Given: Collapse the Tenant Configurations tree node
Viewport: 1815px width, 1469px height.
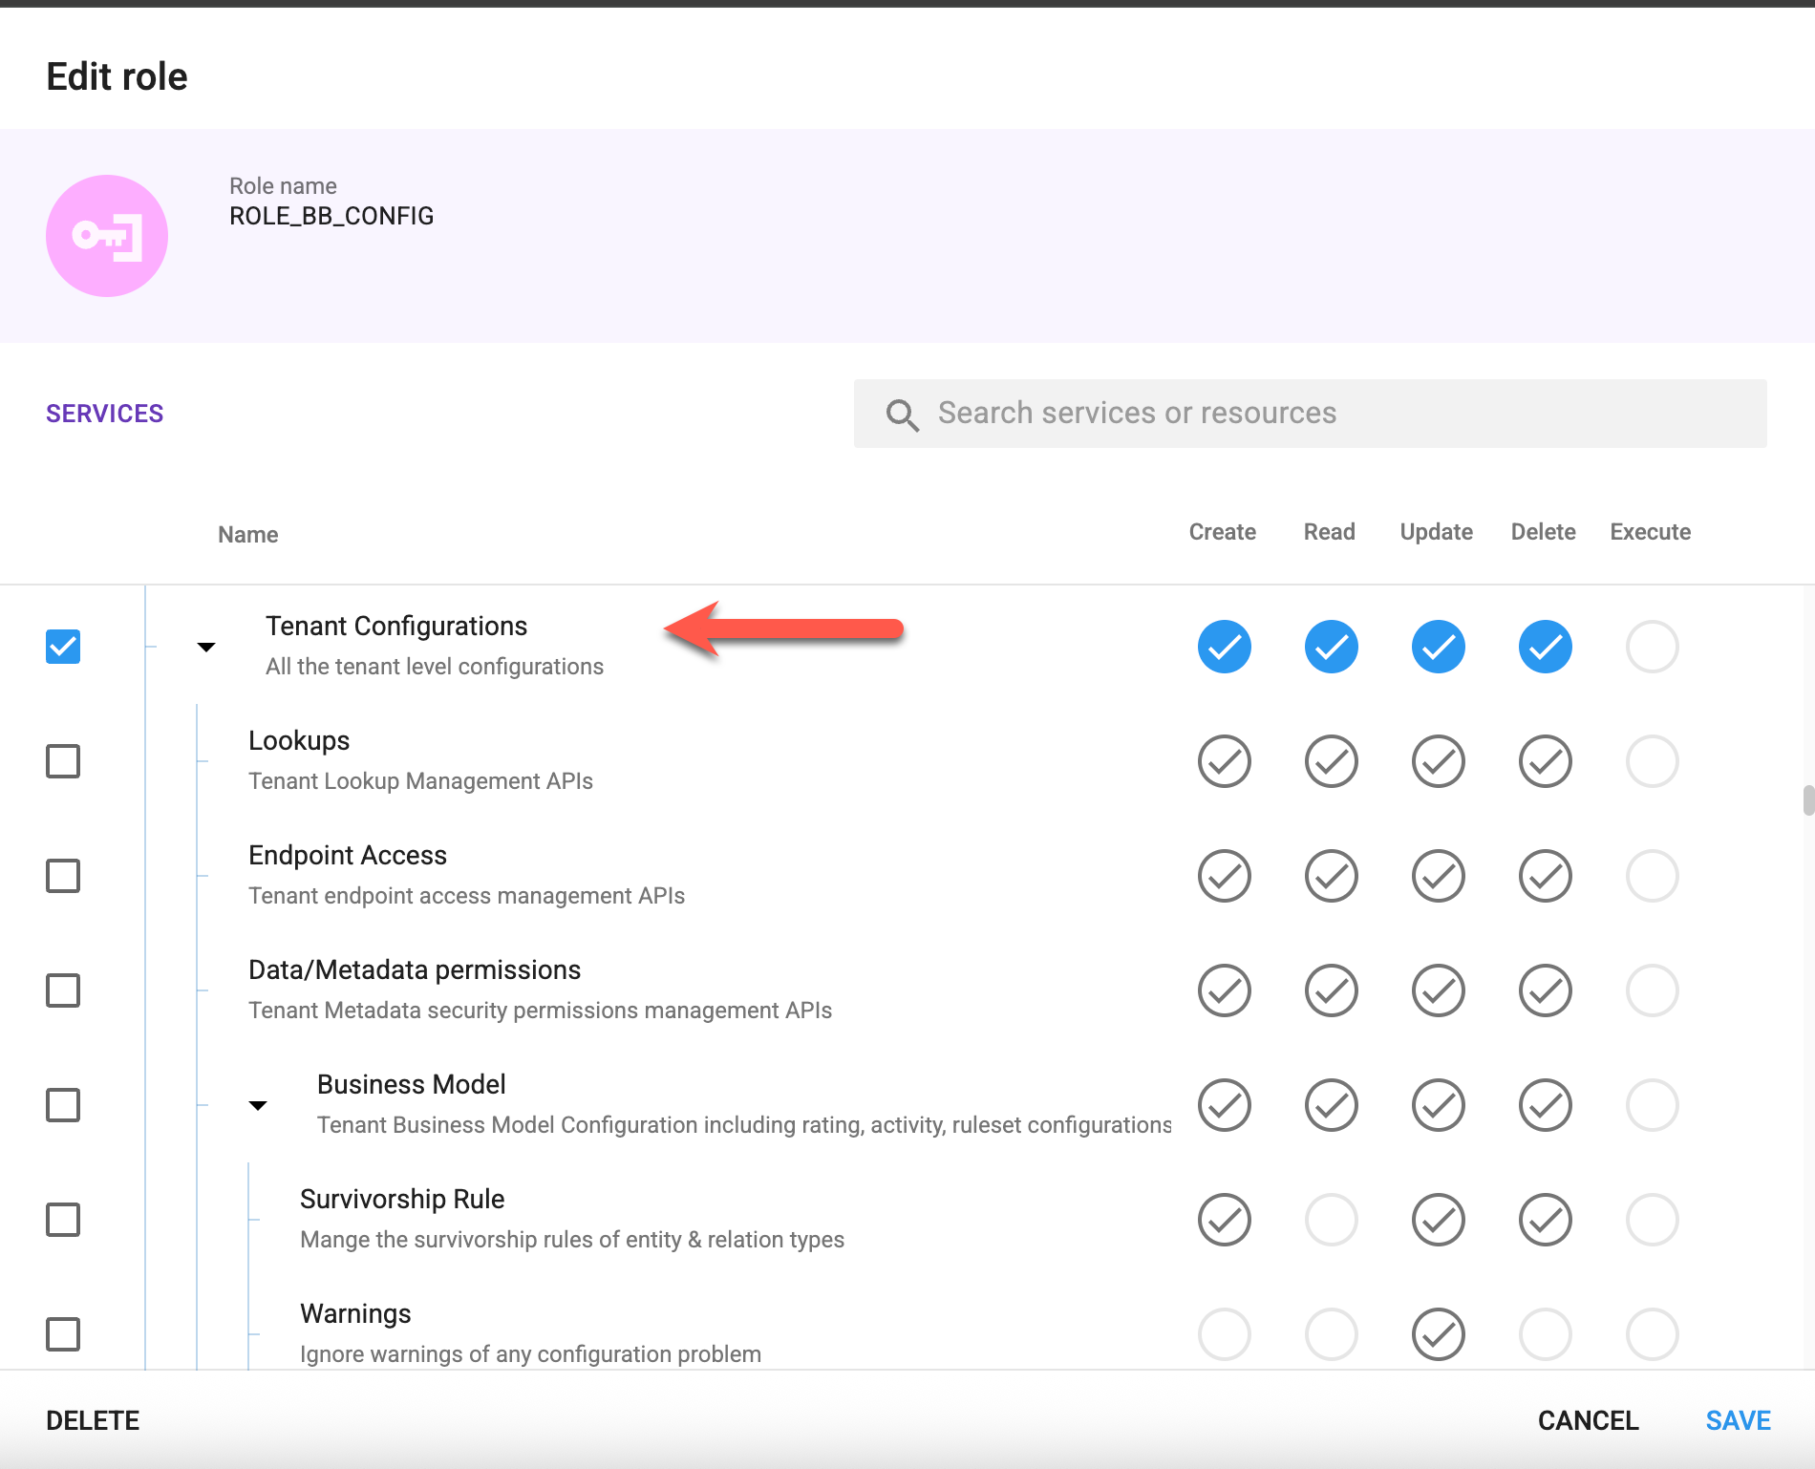Looking at the screenshot, I should tap(206, 647).
